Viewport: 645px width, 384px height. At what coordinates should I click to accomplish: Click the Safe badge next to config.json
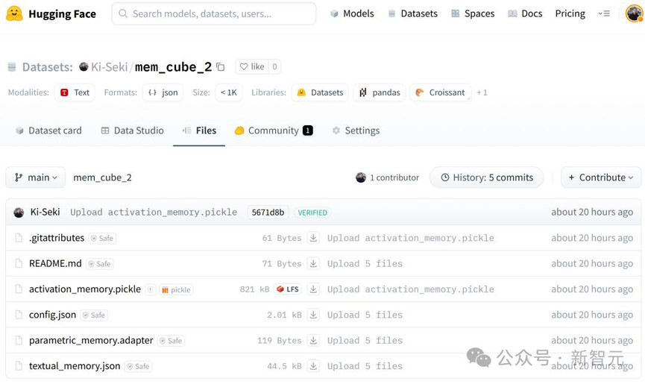click(94, 315)
